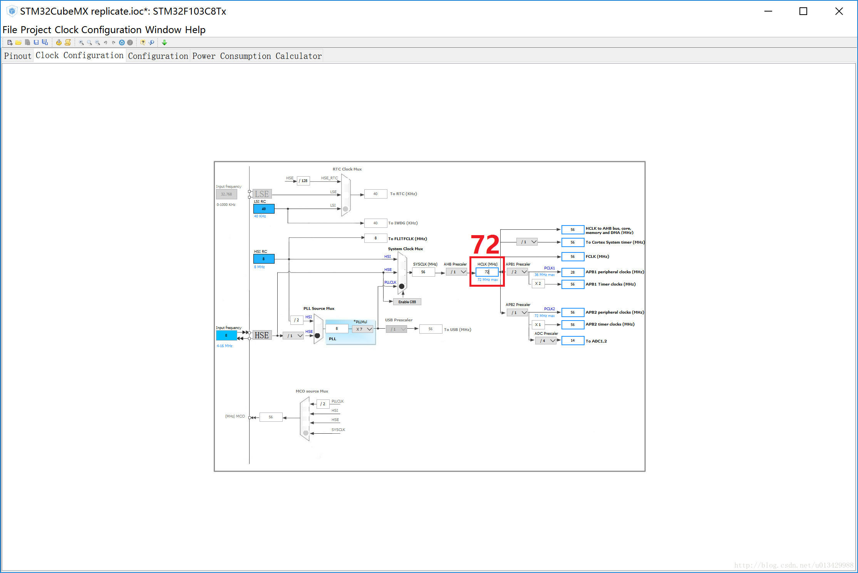Screen dimensions: 858x573
Task: Open the AHB Prescaler dropdown
Action: [x=457, y=272]
